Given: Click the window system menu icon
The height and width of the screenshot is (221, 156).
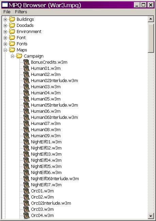Looking at the screenshot, I should point(5,5).
